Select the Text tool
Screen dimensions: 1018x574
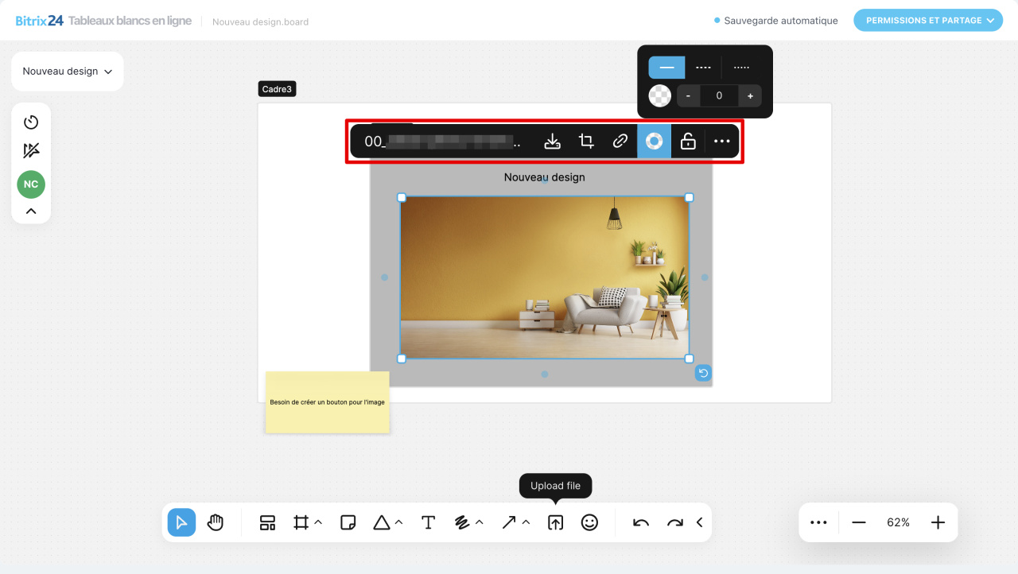tap(428, 522)
